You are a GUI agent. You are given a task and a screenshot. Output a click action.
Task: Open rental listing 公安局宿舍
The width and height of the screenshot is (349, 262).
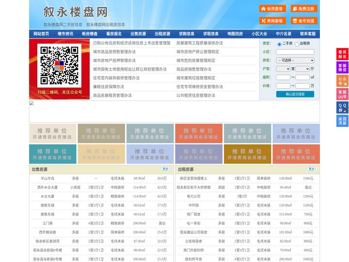pos(193,241)
